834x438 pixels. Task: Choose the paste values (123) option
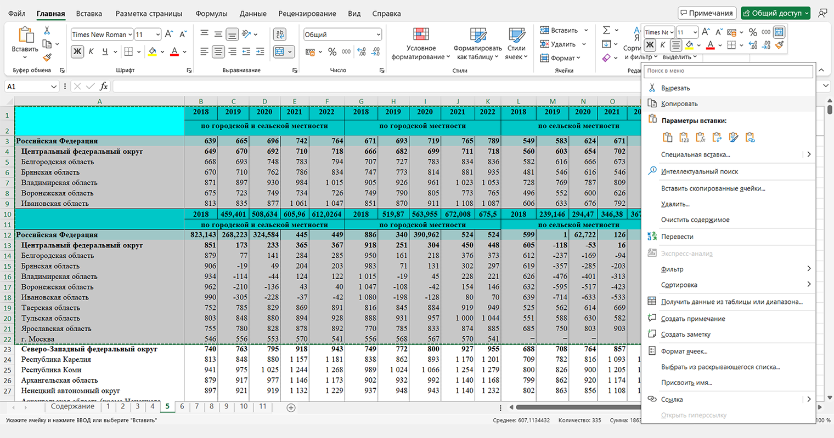pyautogui.click(x=684, y=137)
